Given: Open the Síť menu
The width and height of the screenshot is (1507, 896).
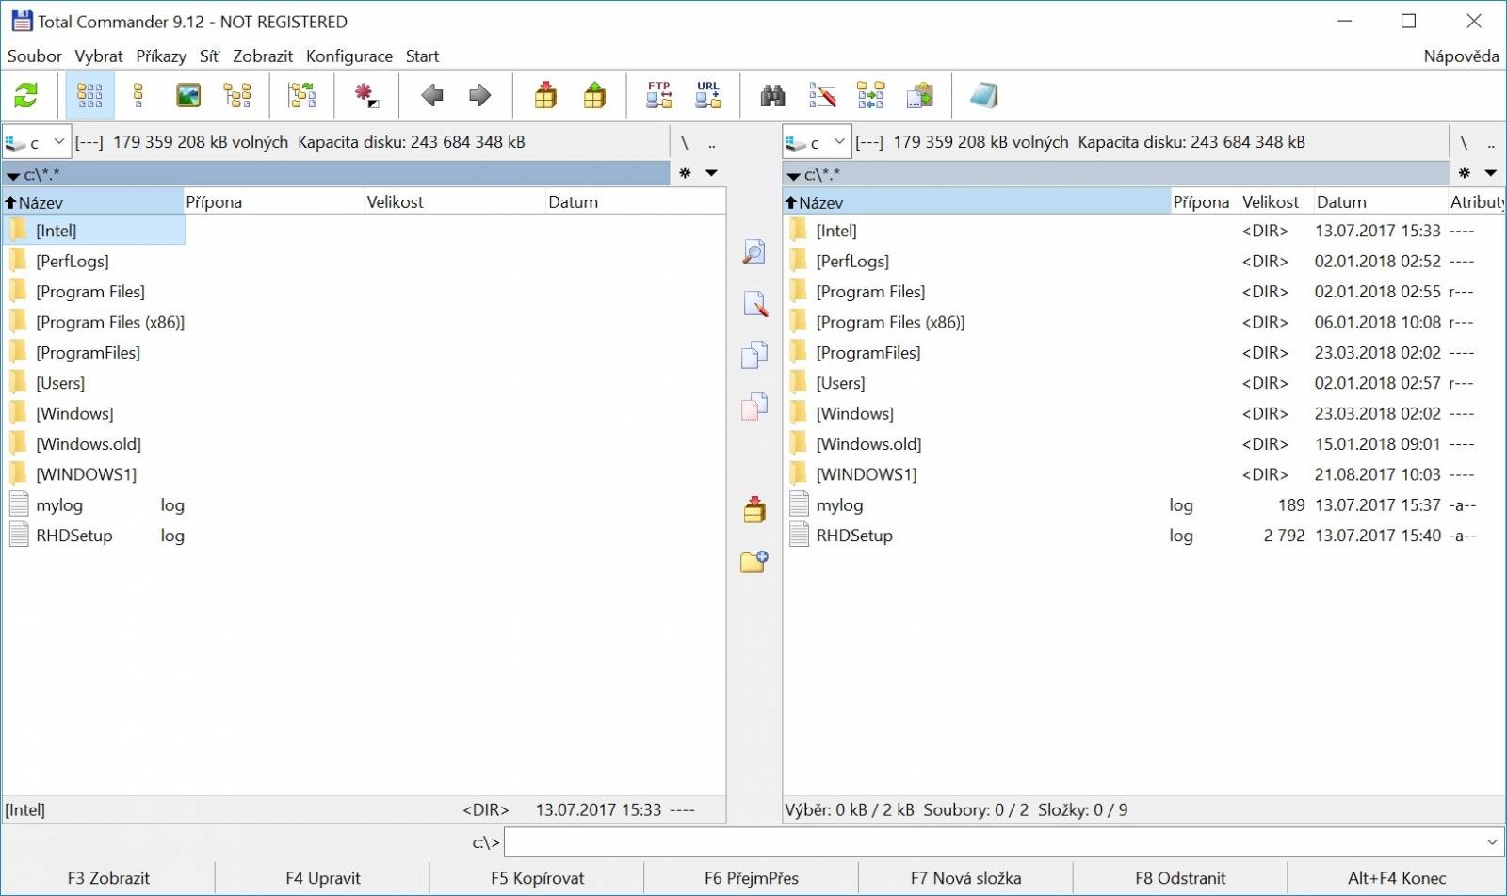Looking at the screenshot, I should point(209,56).
